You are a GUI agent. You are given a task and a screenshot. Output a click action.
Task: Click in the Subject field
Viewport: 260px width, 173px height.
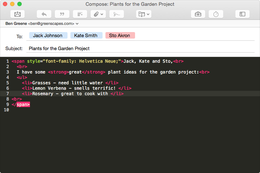pos(140,49)
